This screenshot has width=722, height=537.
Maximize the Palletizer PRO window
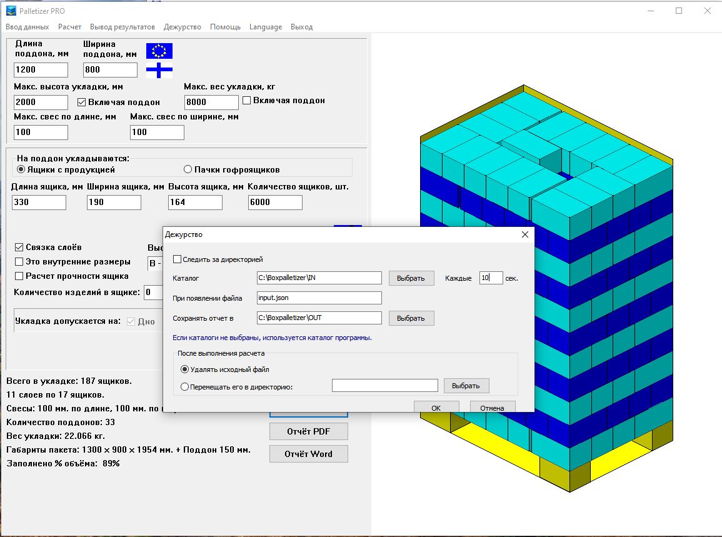679,11
